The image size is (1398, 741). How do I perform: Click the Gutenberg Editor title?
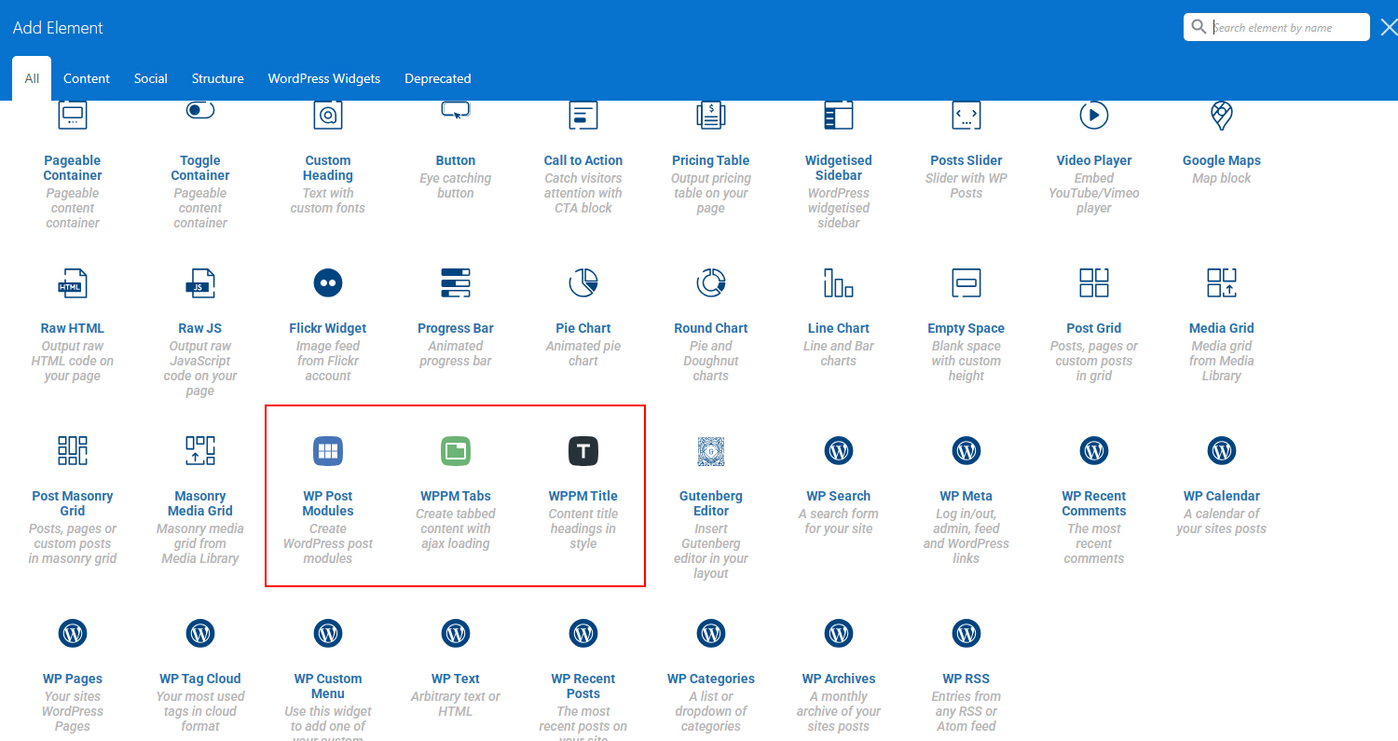tap(711, 503)
